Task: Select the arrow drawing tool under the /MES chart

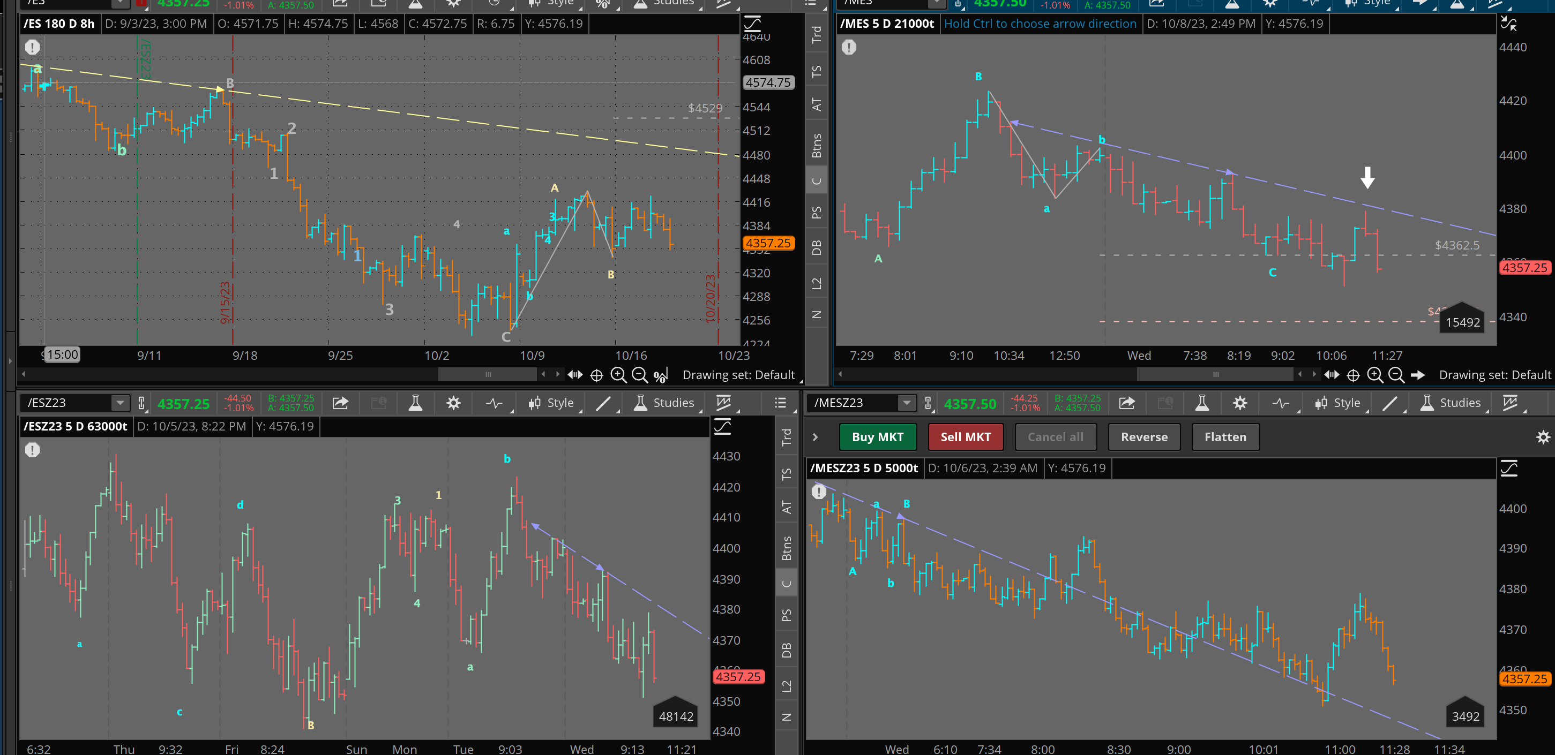Action: (x=1417, y=375)
